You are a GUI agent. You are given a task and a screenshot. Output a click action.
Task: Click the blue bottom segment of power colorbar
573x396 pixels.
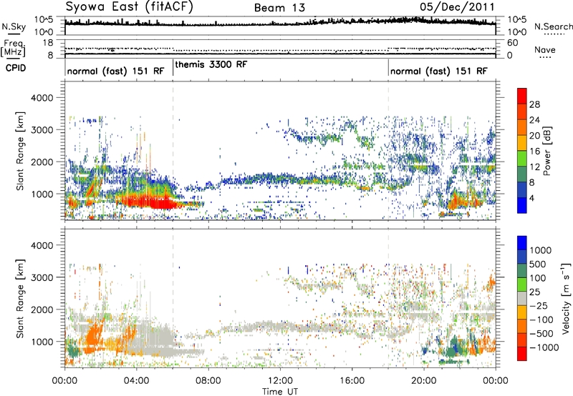point(522,205)
